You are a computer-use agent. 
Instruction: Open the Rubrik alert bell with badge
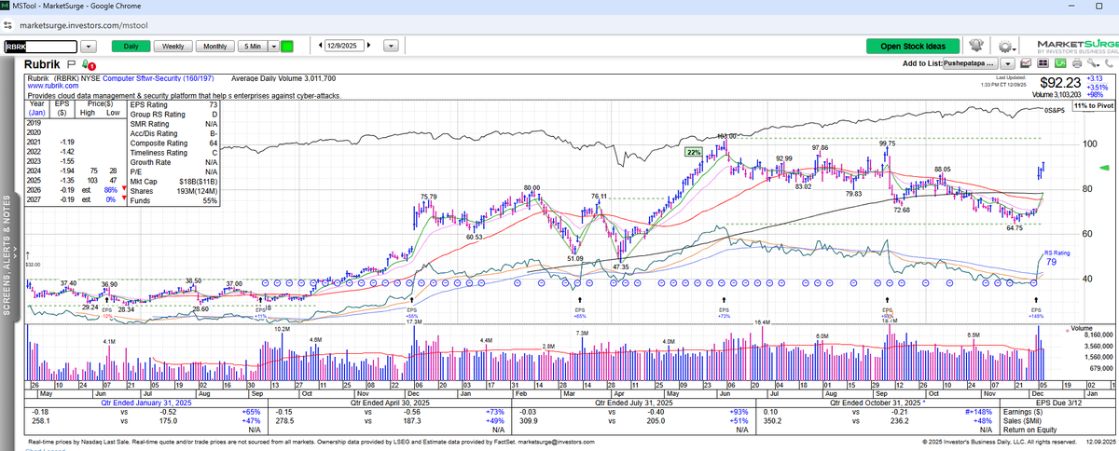point(88,65)
